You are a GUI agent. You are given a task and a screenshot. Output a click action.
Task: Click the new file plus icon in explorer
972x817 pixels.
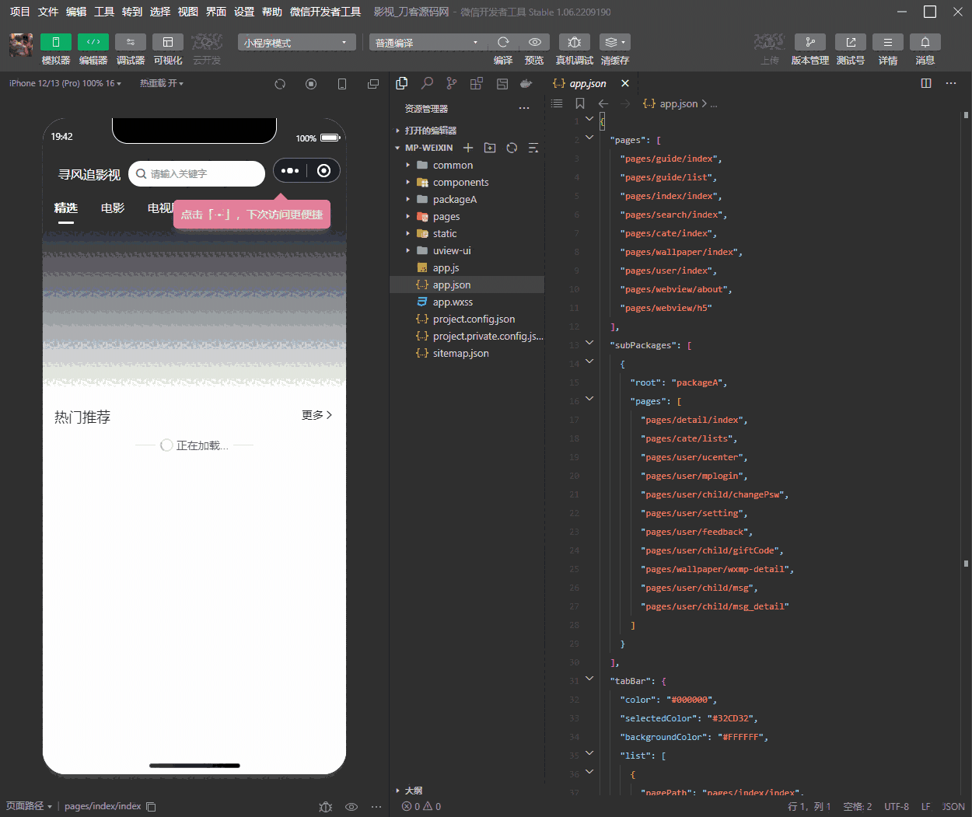point(468,148)
